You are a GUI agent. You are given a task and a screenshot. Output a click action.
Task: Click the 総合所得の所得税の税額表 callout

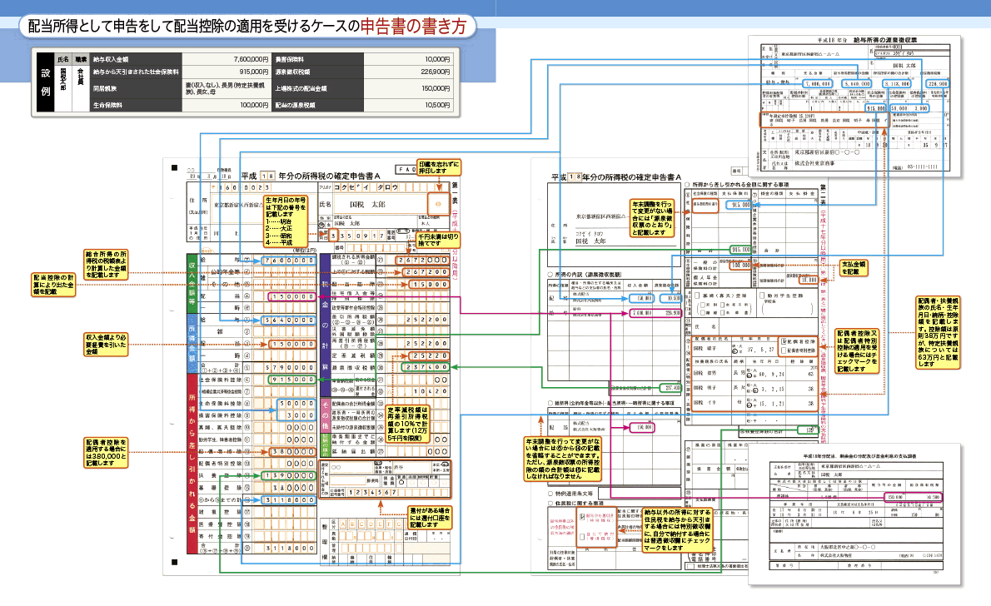click(107, 265)
